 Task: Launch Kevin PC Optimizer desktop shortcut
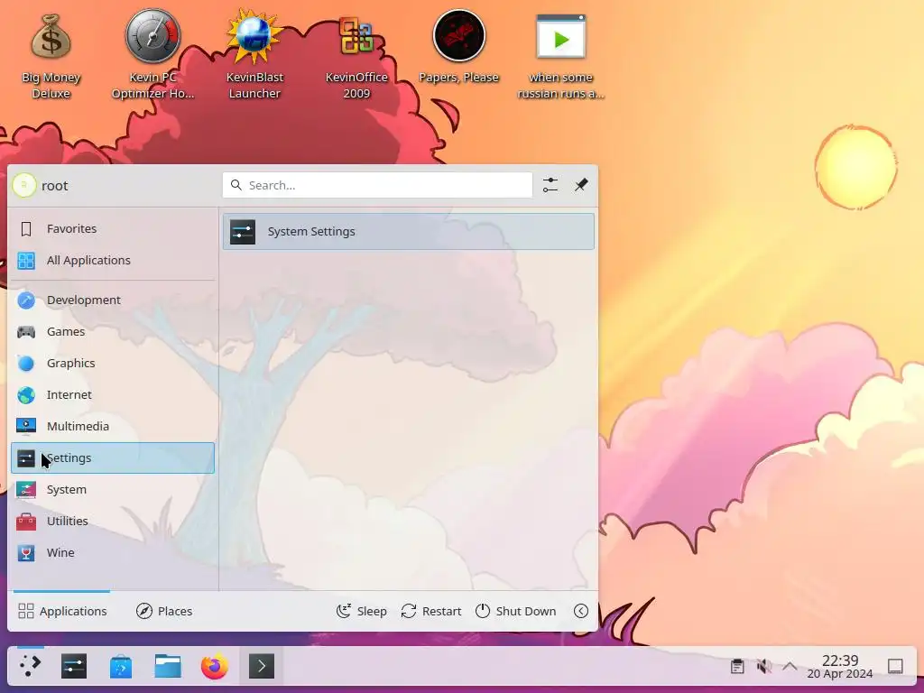152,56
